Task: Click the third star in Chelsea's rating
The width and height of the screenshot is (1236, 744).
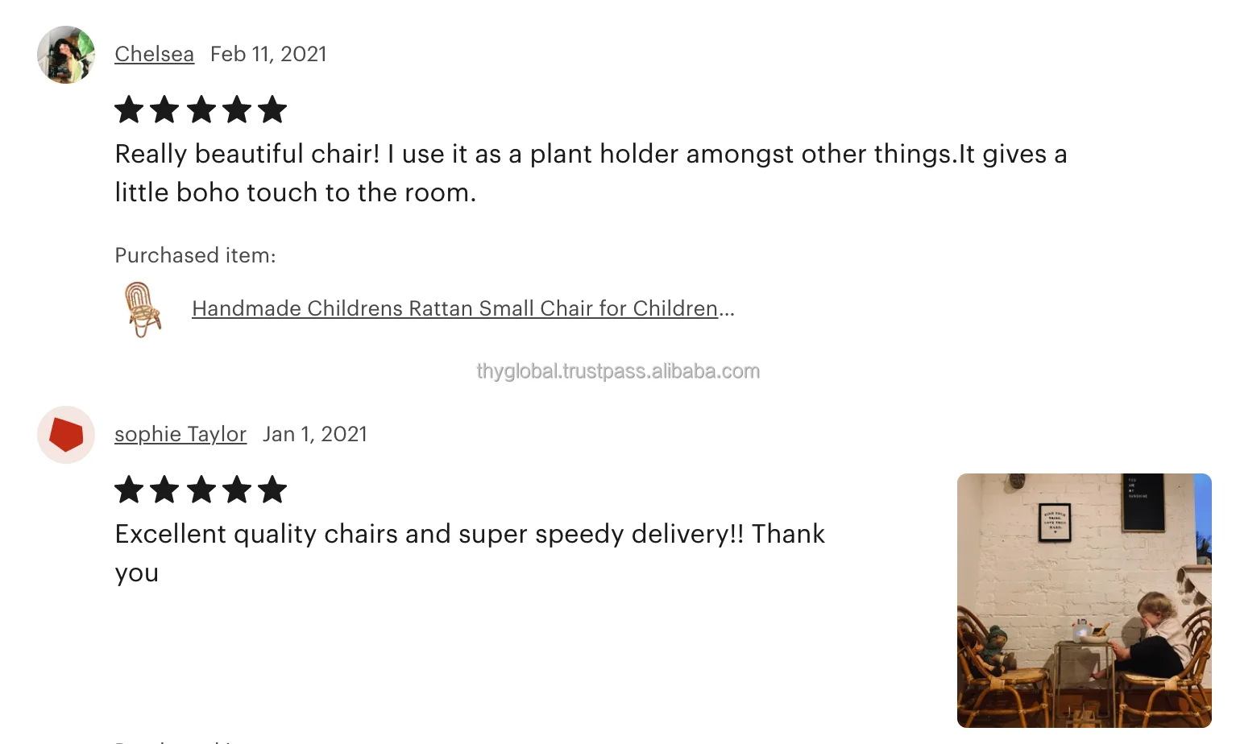Action: click(201, 110)
